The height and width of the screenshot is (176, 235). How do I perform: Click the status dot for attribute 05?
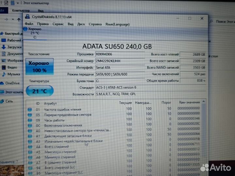coord(30,115)
